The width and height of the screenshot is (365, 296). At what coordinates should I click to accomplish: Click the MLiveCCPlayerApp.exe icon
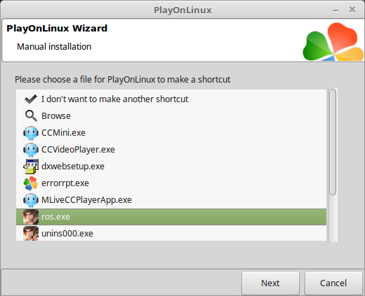coord(31,200)
